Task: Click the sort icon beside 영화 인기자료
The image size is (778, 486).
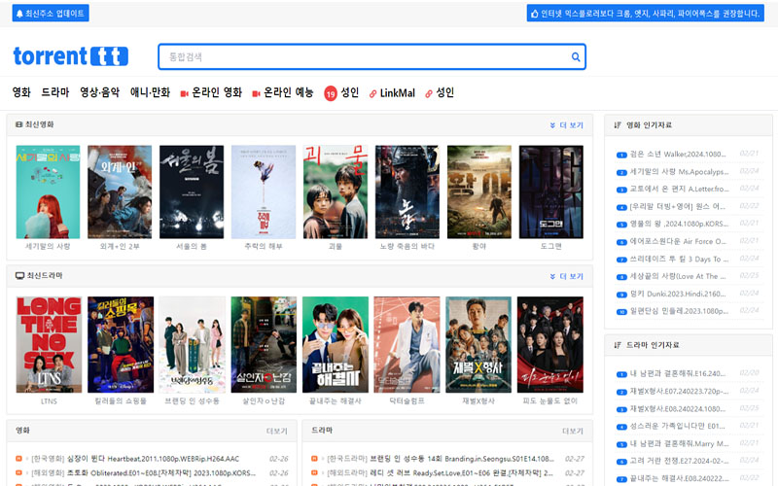Action: coord(618,125)
